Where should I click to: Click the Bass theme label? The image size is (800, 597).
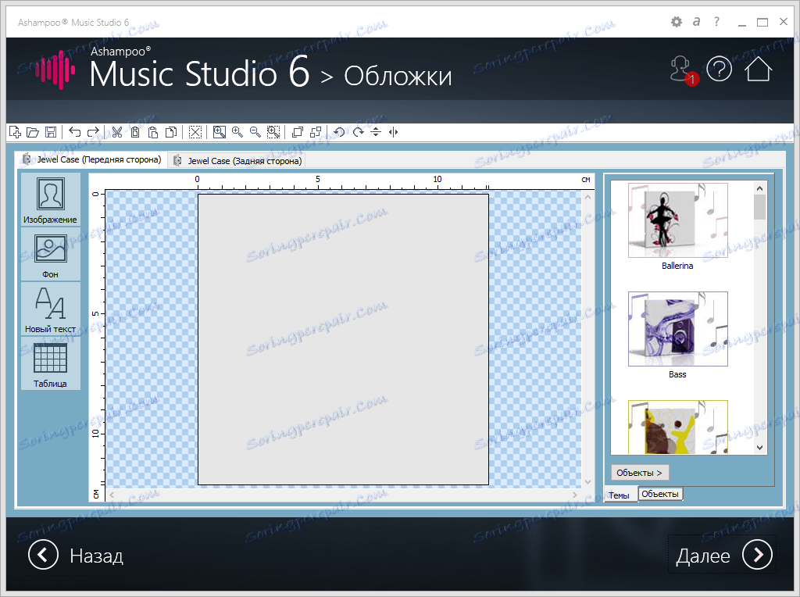coord(677,374)
